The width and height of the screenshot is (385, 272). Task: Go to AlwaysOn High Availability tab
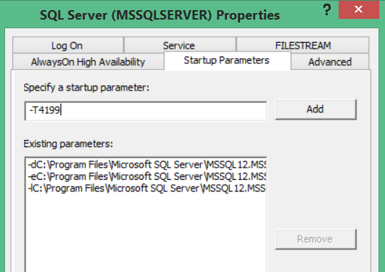(88, 62)
